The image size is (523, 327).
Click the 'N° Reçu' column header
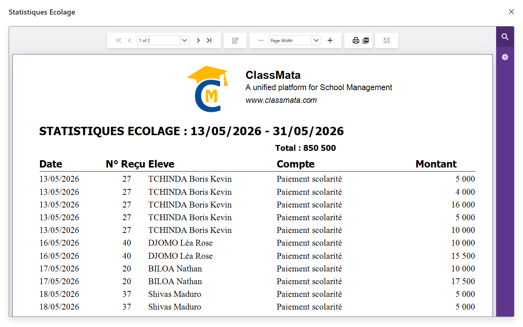tap(126, 164)
